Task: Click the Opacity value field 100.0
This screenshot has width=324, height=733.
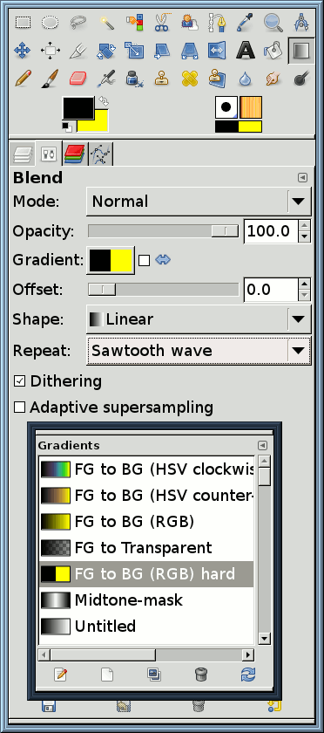Action: pyautogui.click(x=271, y=231)
